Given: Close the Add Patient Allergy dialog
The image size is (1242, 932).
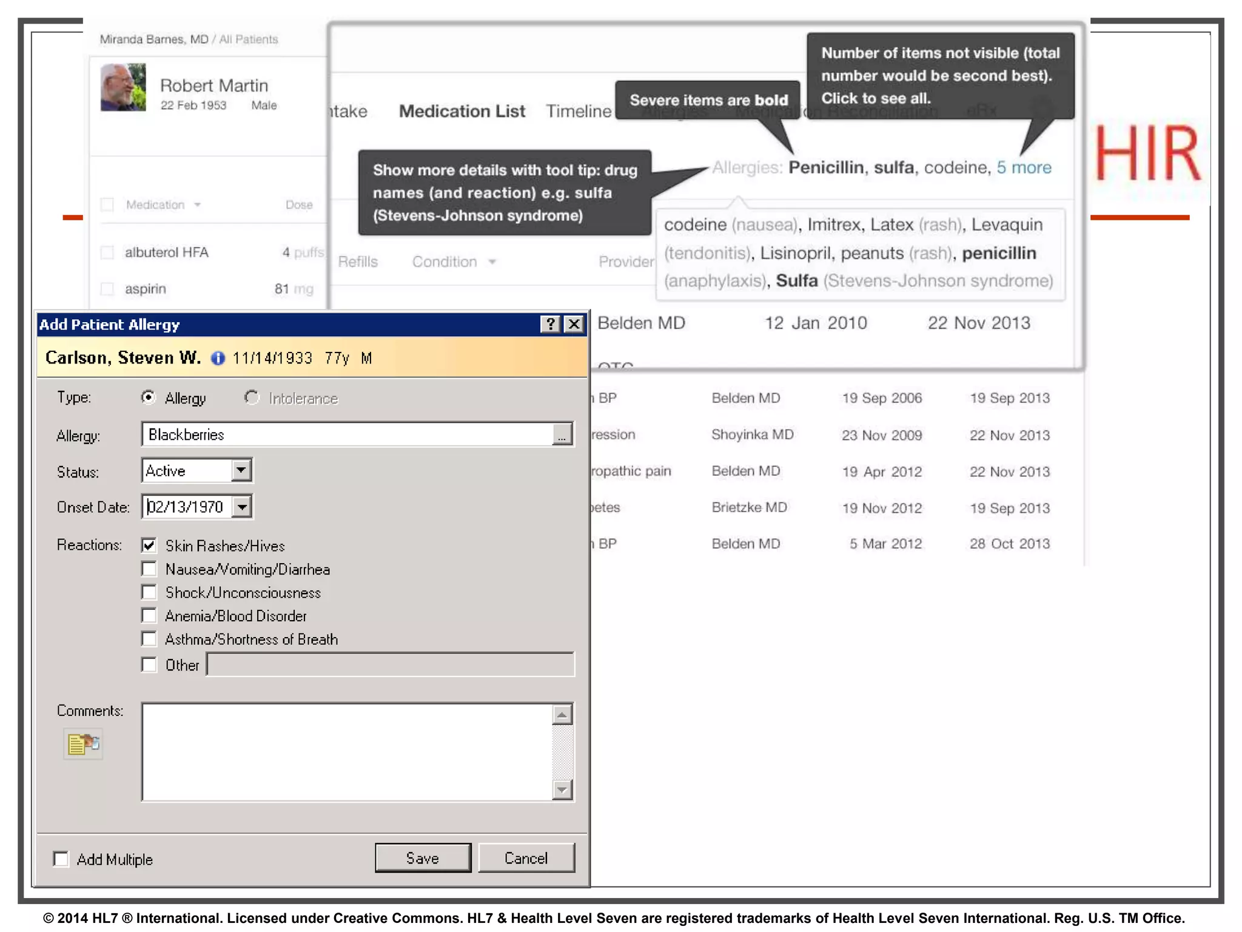Looking at the screenshot, I should [x=574, y=324].
